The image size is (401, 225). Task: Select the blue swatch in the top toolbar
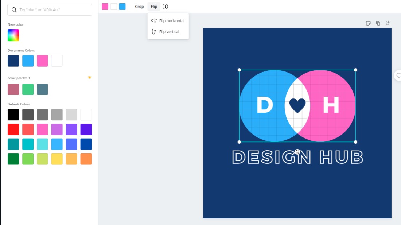click(x=122, y=7)
